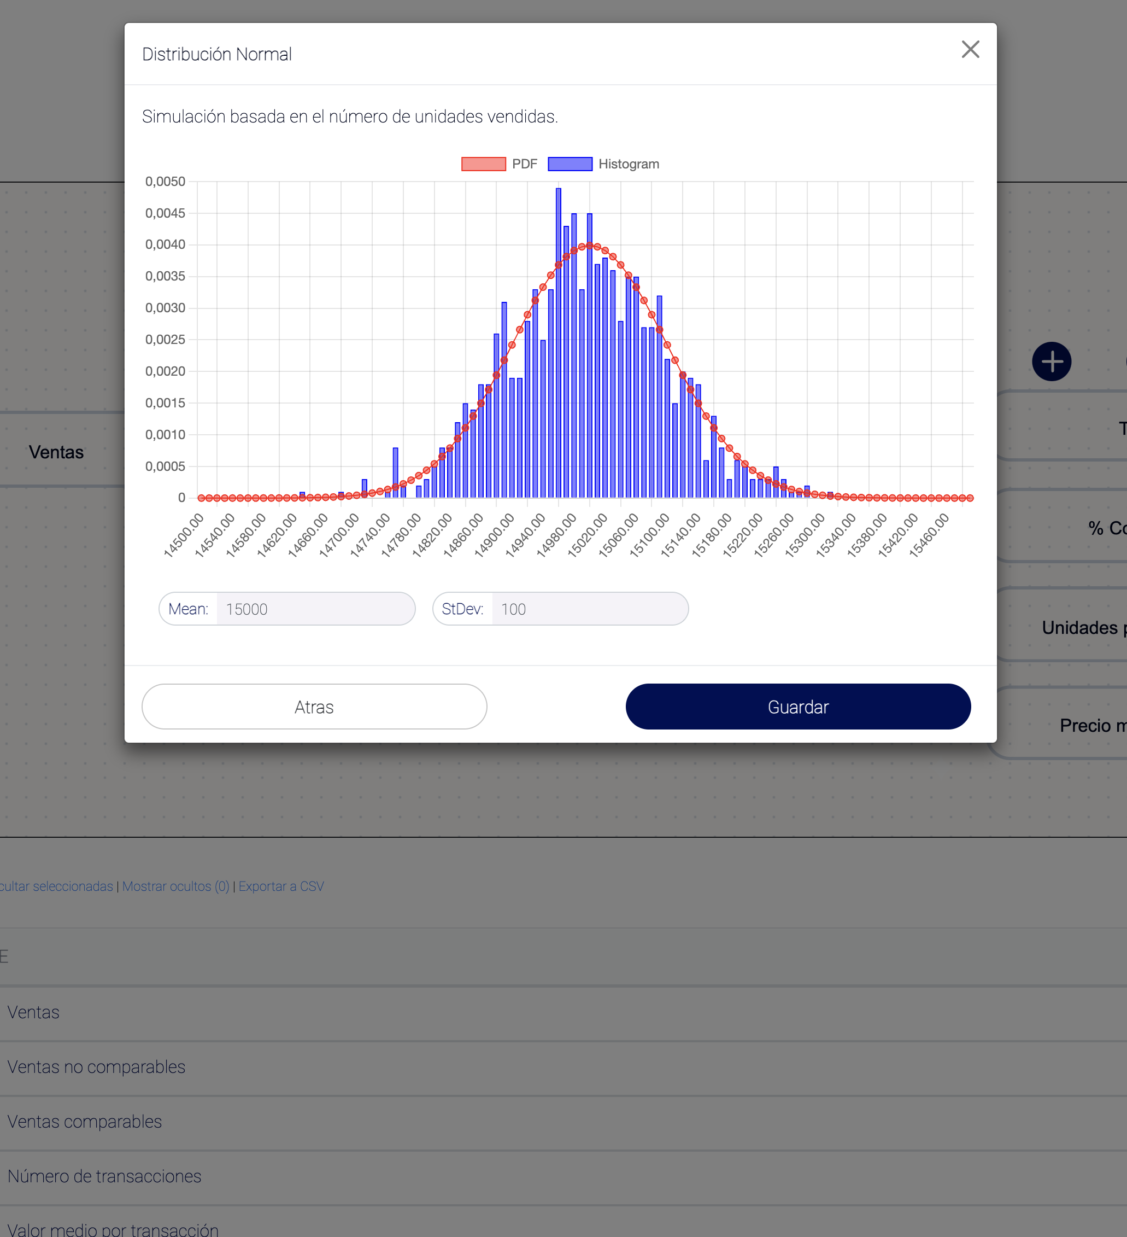Select the Número de transacciones row
Image resolution: width=1127 pixels, height=1237 pixels.
[563, 1177]
